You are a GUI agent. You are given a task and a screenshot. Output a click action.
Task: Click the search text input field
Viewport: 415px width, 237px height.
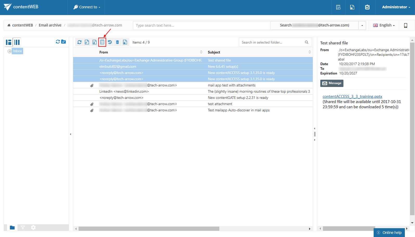tap(202, 25)
